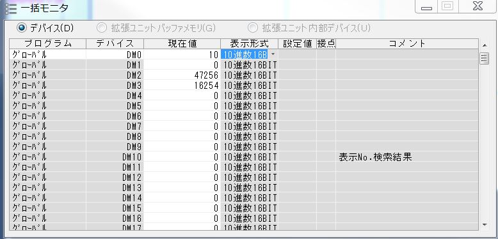498x239 pixels.
Task: Click the comment cell of DM0 row
Action: coord(407,54)
